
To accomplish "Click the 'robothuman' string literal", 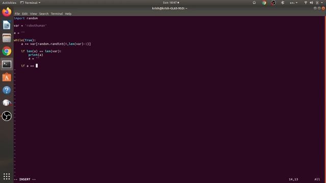I will tap(36, 25).
